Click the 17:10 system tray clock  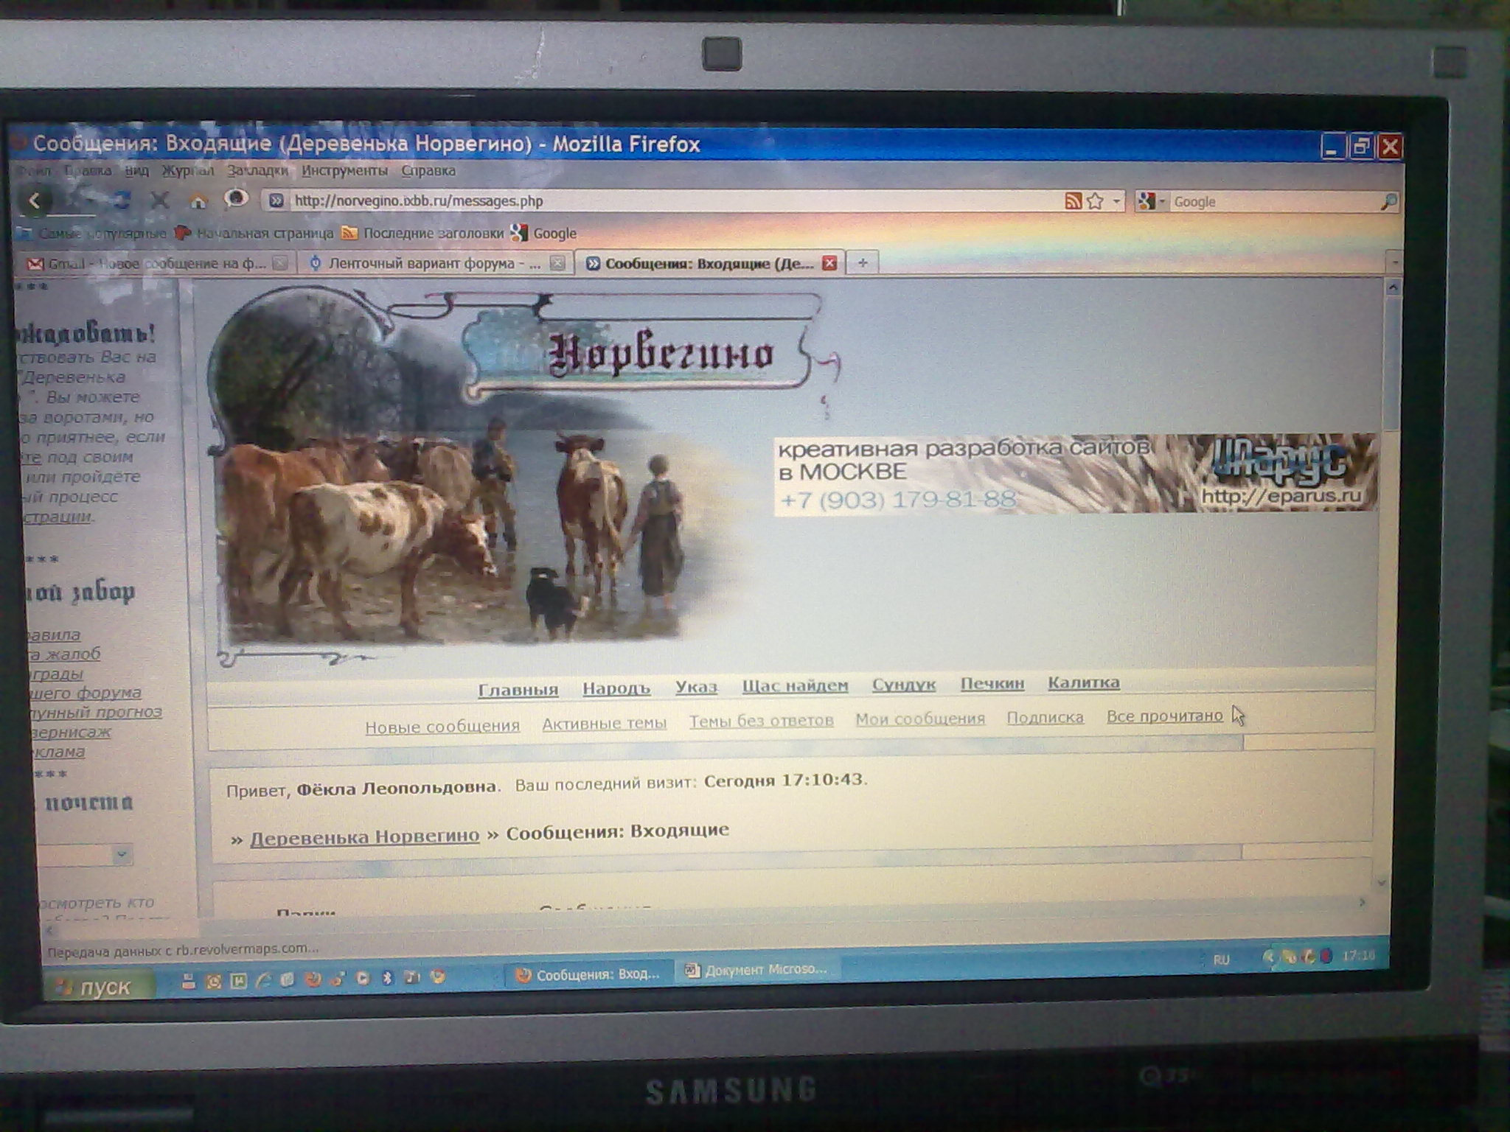coord(1359,956)
